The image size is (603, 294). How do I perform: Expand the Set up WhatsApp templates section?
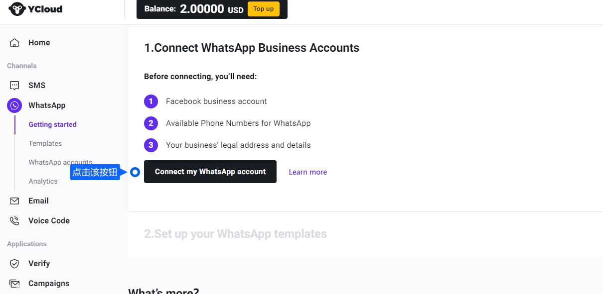(x=235, y=234)
